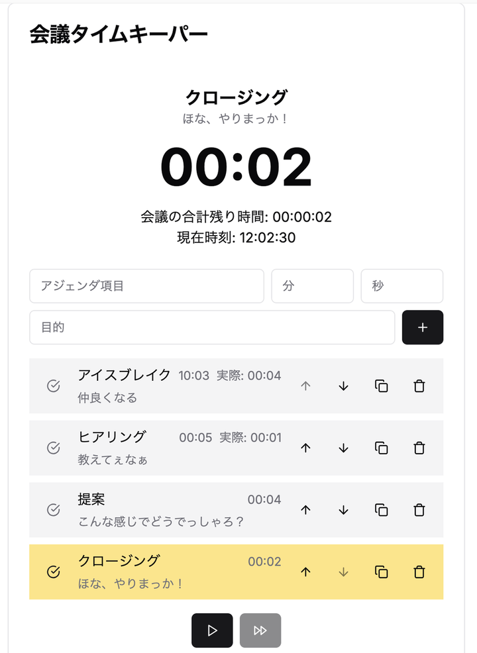Screen dimensions: 477x653
Task: Duplicate the 提案 agenda item
Action: coord(381,510)
